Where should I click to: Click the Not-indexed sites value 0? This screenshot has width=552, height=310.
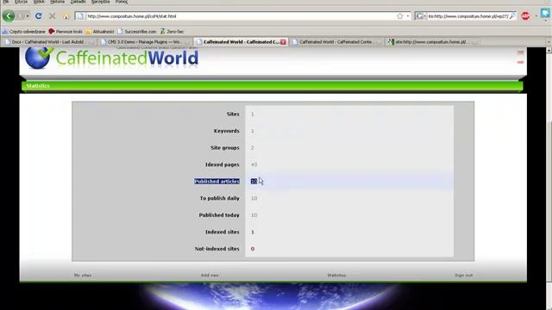click(253, 249)
